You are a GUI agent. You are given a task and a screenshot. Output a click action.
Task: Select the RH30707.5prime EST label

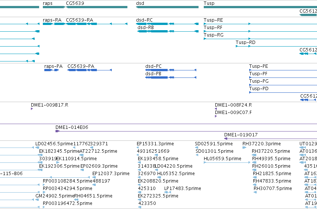tap(273, 189)
